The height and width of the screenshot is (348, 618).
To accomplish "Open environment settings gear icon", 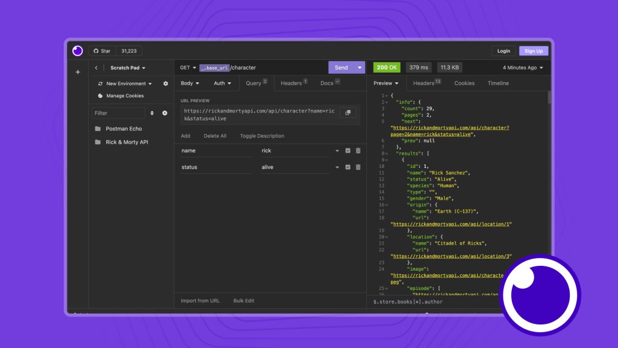I will (x=166, y=83).
